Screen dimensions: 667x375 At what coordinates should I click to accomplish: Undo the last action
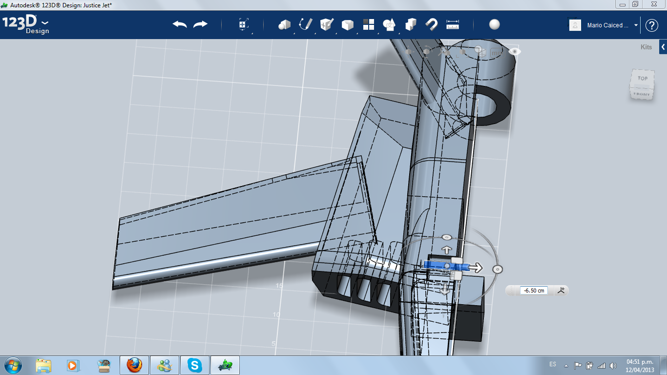[x=180, y=24]
